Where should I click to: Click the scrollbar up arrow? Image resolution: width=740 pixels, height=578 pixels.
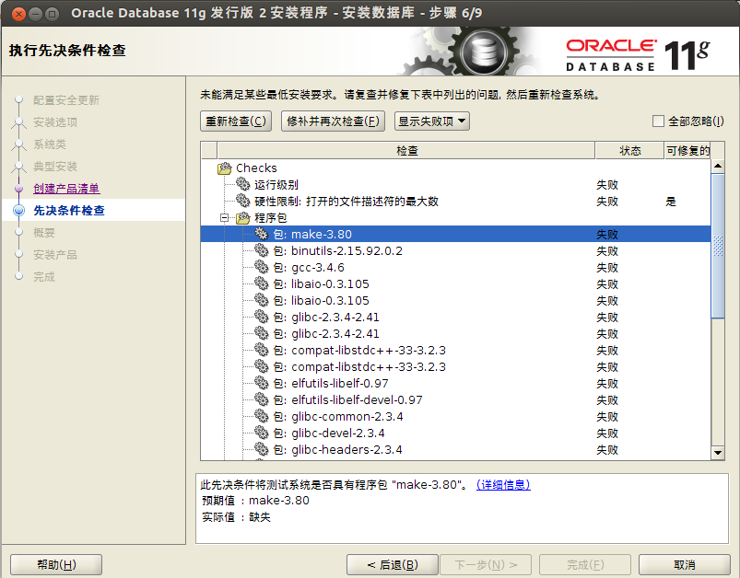717,166
